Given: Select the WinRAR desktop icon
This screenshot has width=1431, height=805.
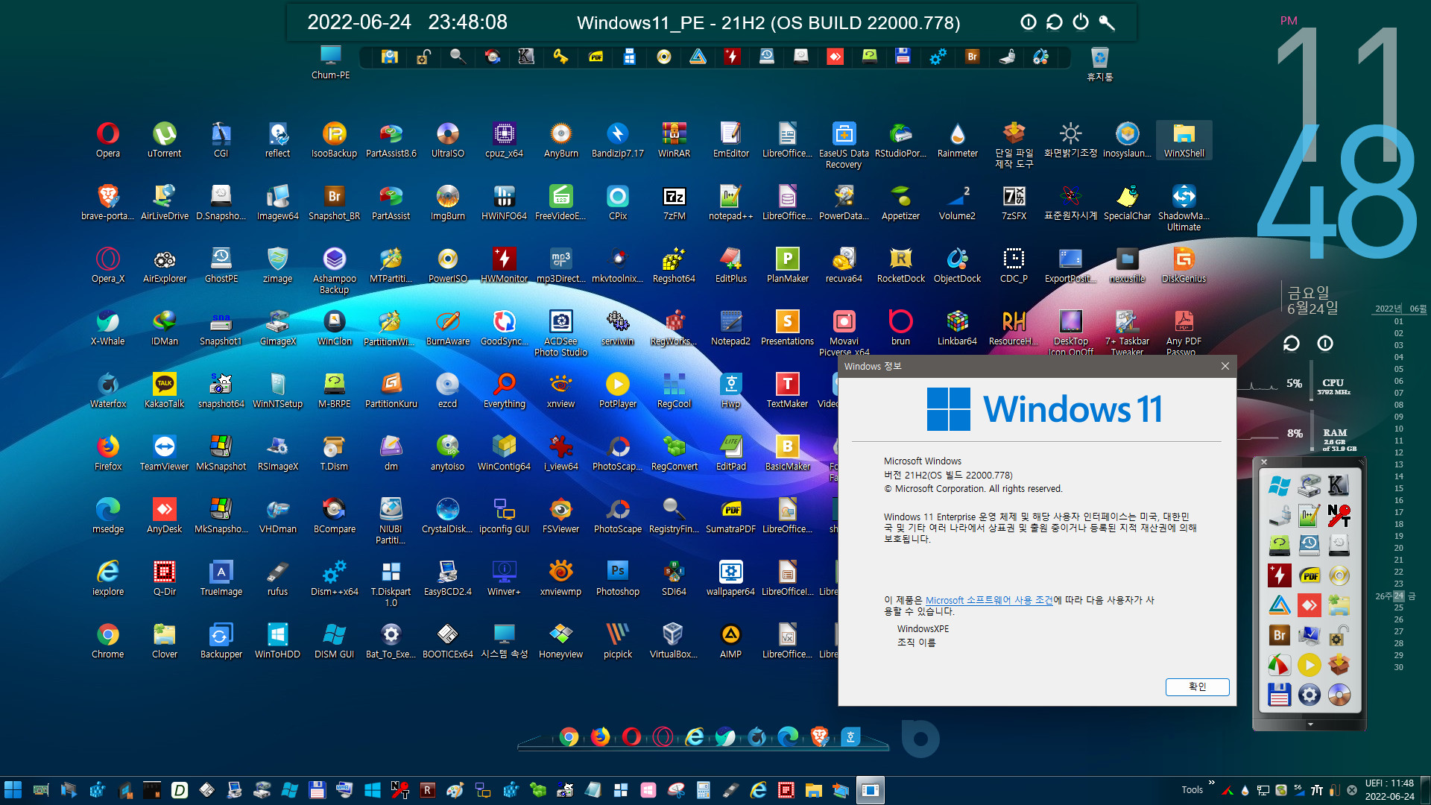Looking at the screenshot, I should [675, 140].
